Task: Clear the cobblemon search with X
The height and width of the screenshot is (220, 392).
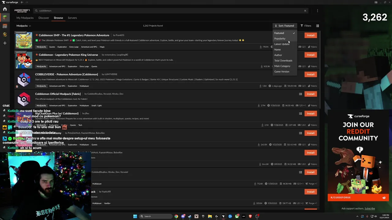Action: [305, 11]
